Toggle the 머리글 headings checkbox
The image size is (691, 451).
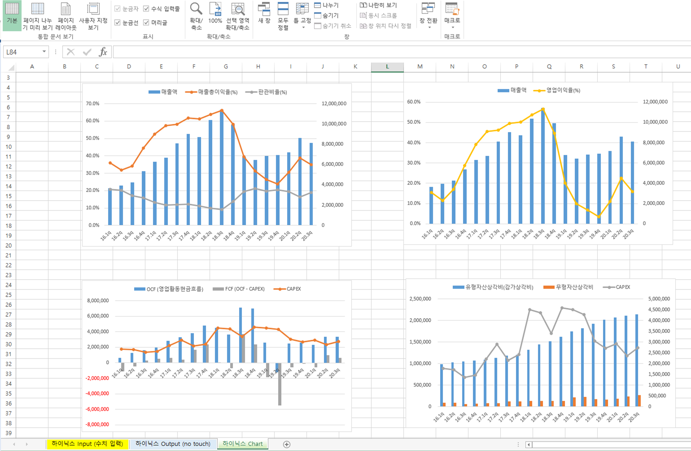(146, 22)
